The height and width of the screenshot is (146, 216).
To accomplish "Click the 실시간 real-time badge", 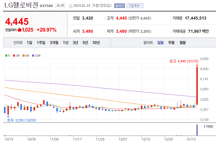I will pos(119,6).
